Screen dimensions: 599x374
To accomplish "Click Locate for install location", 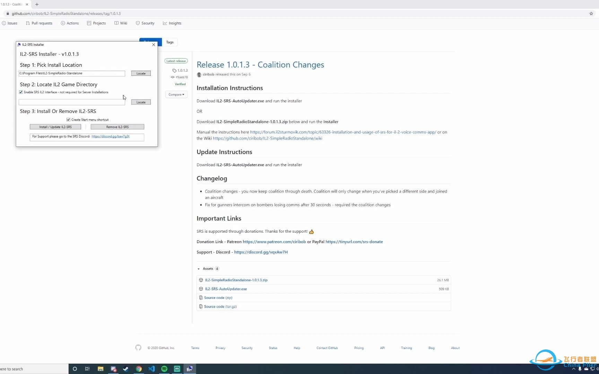I will coord(141,73).
